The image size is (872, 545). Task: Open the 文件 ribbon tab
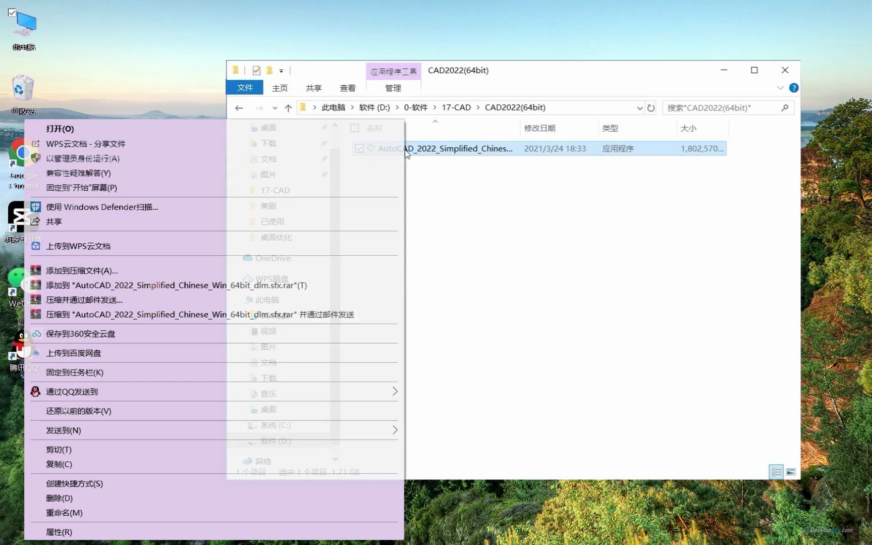tap(245, 88)
